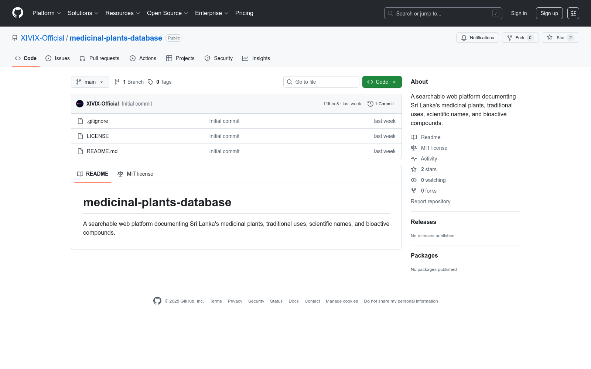Click the Sign in link

tap(519, 13)
